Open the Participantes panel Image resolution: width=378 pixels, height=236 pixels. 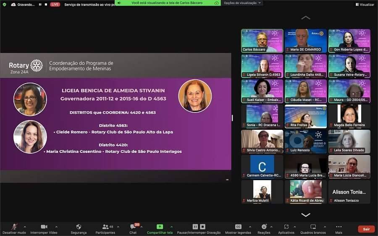click(105, 227)
